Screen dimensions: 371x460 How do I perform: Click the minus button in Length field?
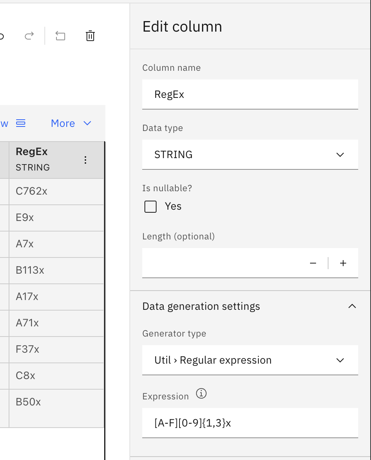tap(313, 263)
